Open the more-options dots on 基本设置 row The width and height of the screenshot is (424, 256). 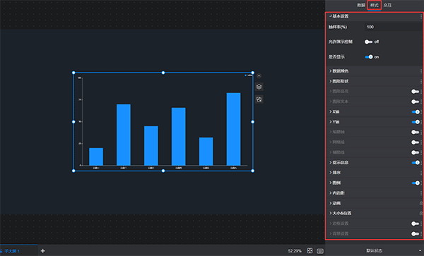click(421, 16)
